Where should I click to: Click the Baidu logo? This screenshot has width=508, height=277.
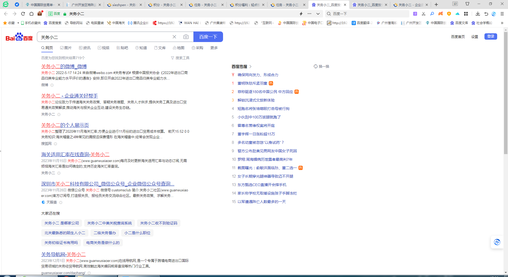click(19, 37)
